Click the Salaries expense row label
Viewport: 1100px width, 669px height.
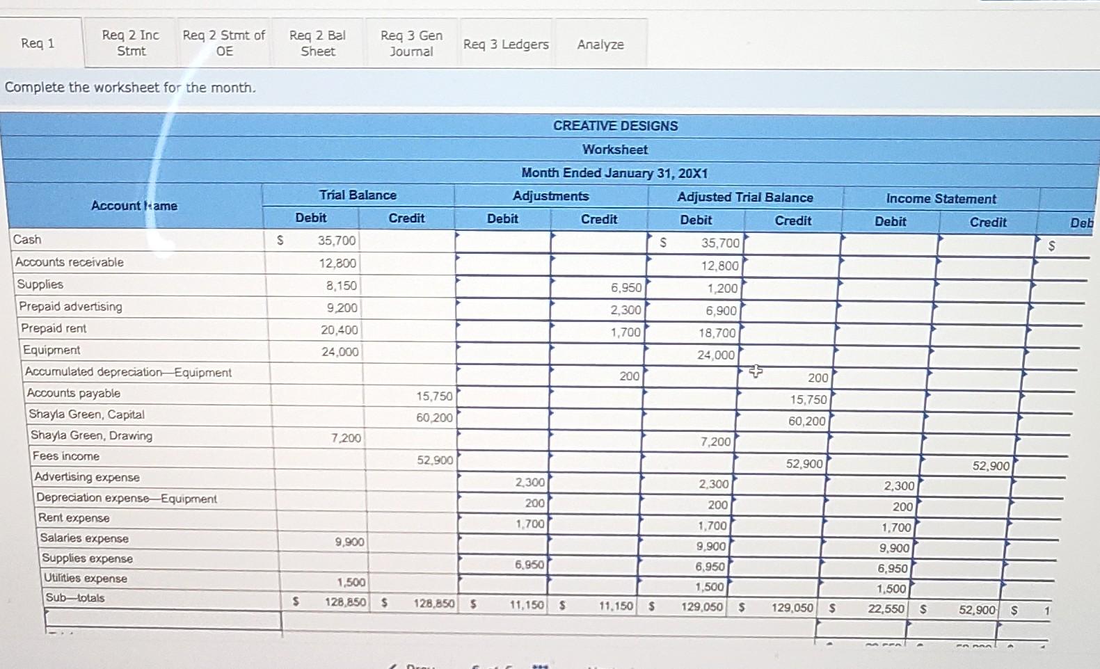(84, 538)
